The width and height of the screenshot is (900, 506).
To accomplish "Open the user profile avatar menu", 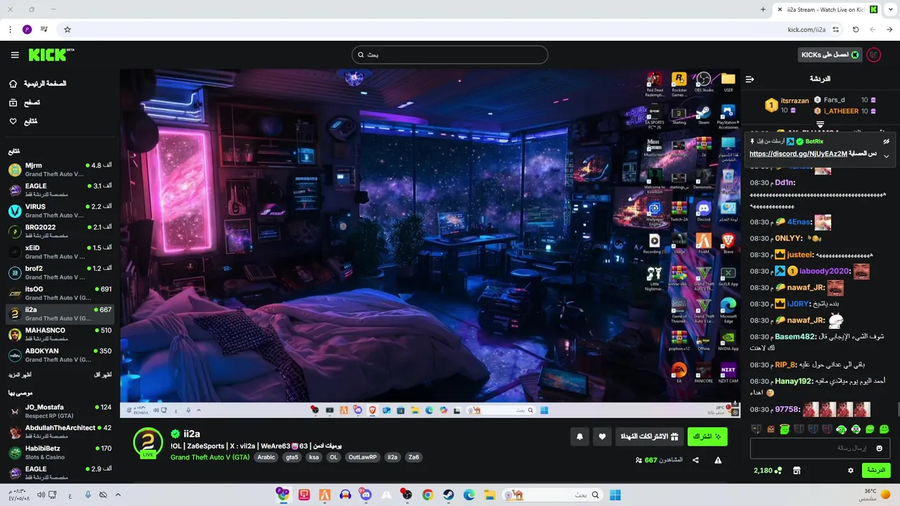I will click(873, 55).
